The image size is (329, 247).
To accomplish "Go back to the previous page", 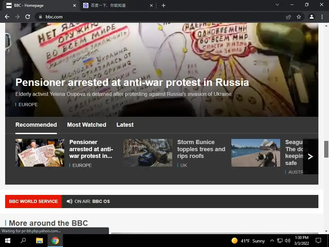I will (7, 17).
